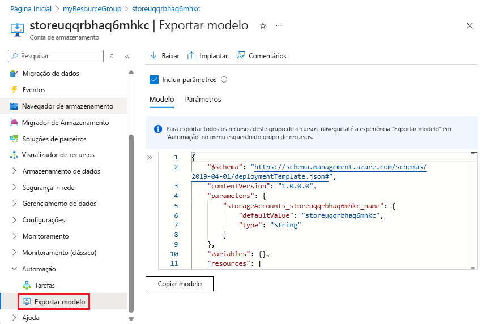
Task: Click the Exportar modelo sidebar icon
Action: 27,301
